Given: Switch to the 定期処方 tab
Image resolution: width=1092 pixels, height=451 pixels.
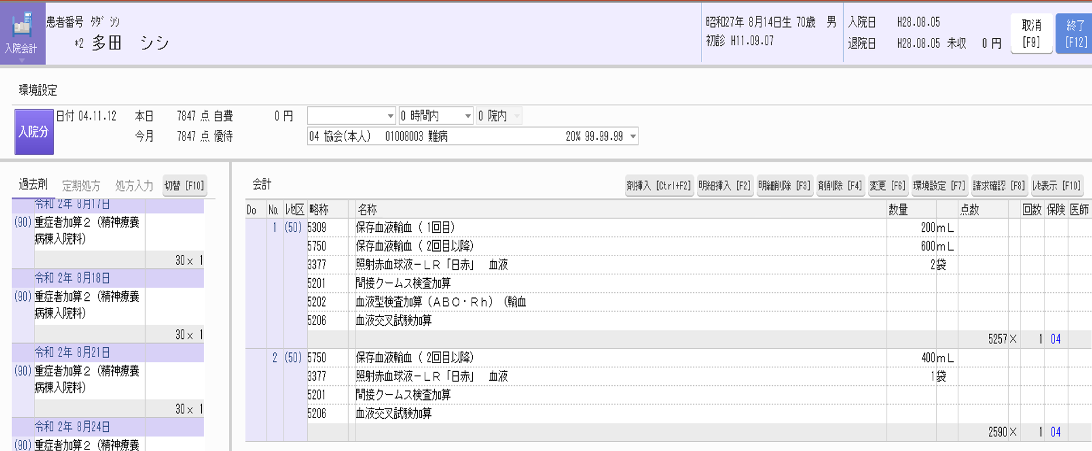Looking at the screenshot, I should point(81,186).
